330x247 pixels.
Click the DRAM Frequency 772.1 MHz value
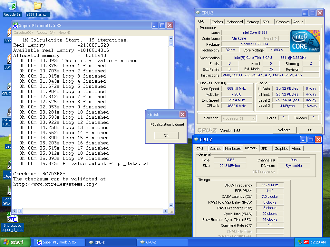[x=270, y=185]
